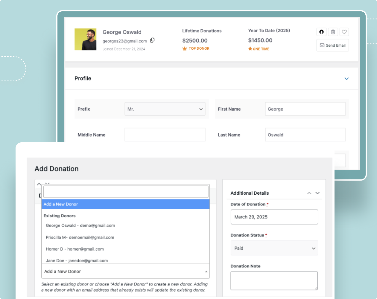Click the One Time star badge

click(258, 49)
